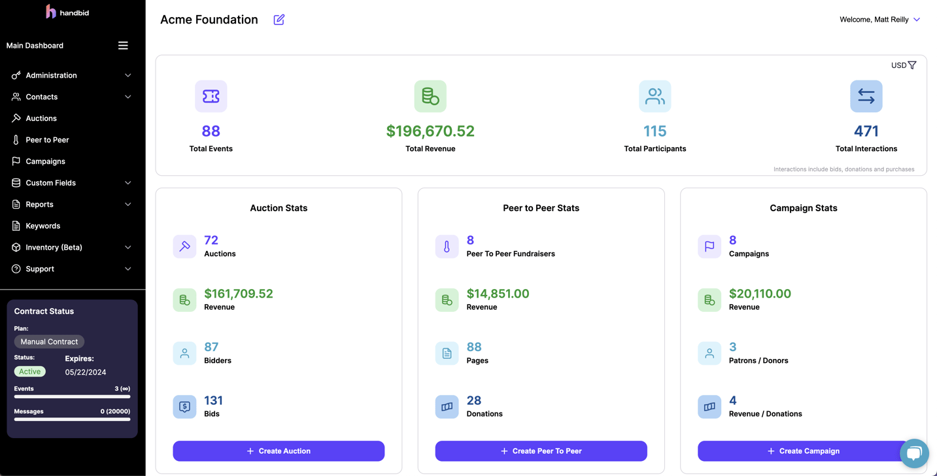Click the edit pencil icon beside Acme Foundation
Image resolution: width=937 pixels, height=476 pixels.
click(279, 20)
